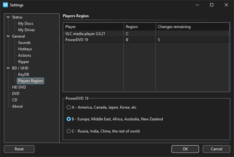Click region cell C for VLC
Screen dimensions: 234x157
[140, 34]
